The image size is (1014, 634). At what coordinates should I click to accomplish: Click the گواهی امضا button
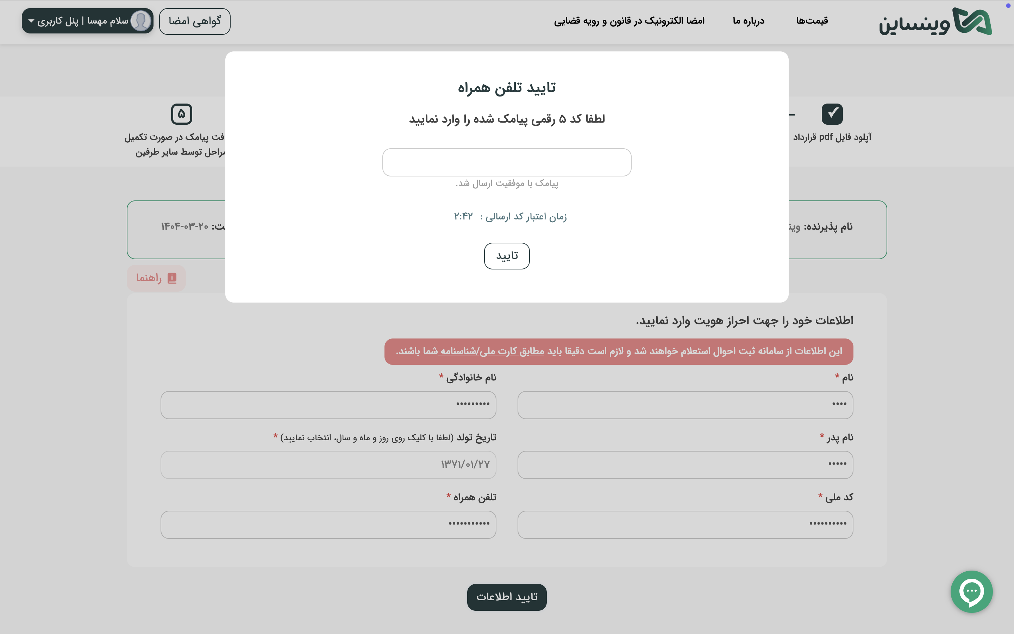tap(194, 21)
